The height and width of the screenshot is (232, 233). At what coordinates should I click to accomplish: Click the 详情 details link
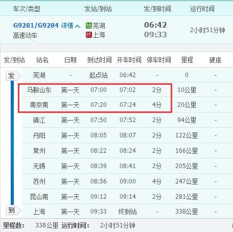pos(67,26)
